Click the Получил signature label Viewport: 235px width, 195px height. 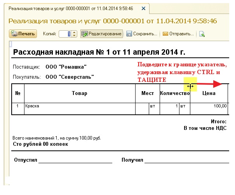132,160
